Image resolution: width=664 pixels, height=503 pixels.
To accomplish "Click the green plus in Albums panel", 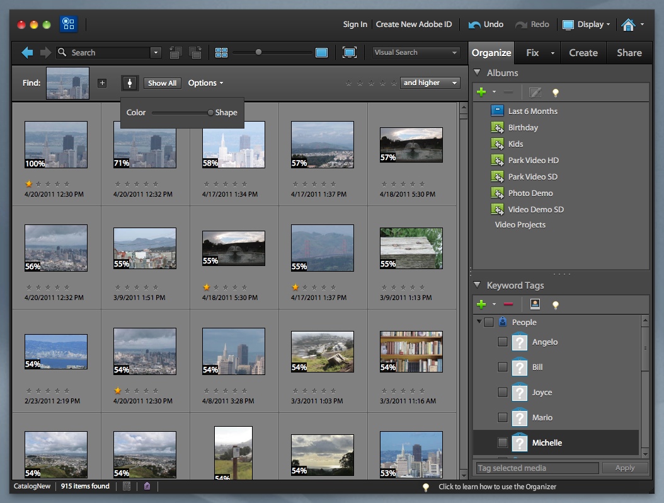I will tap(482, 93).
